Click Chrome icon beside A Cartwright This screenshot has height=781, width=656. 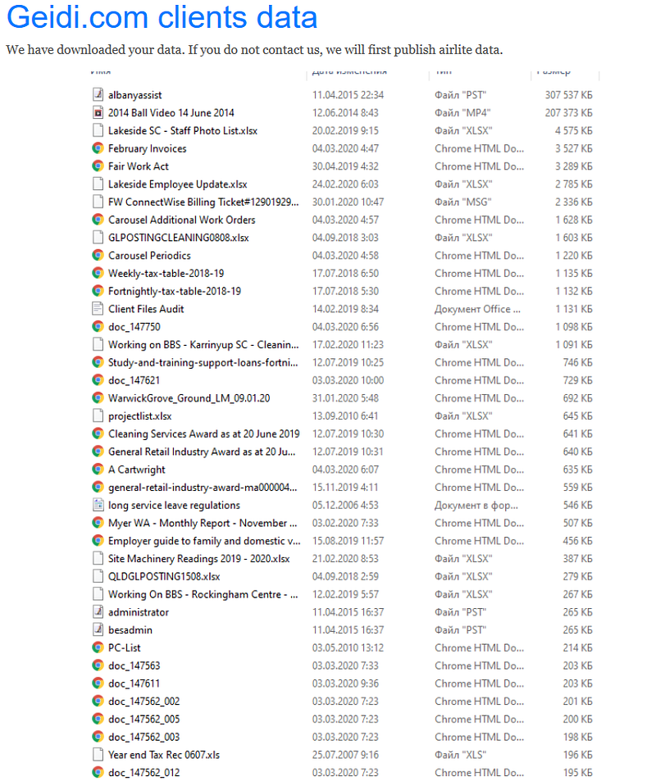coord(98,470)
